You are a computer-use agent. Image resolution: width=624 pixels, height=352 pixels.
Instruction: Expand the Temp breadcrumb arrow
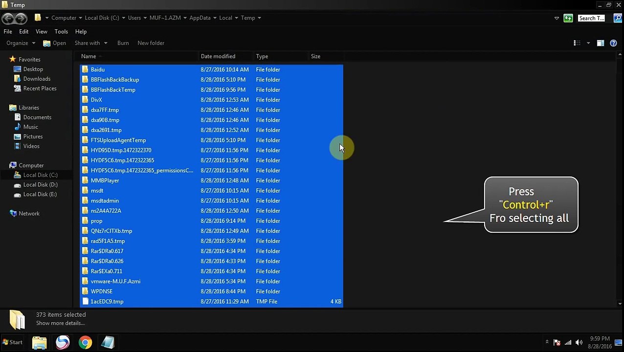(x=259, y=18)
